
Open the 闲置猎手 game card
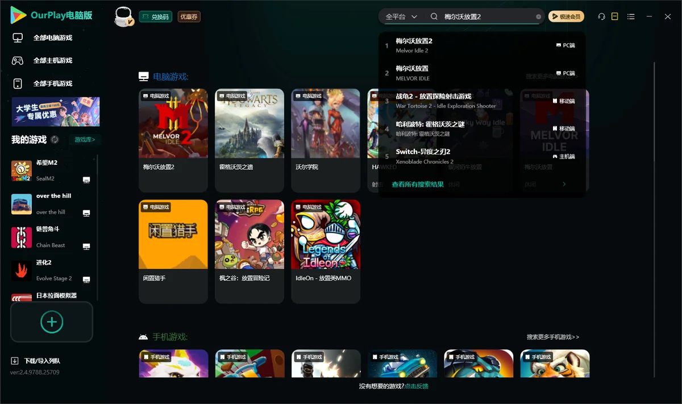[x=173, y=251]
